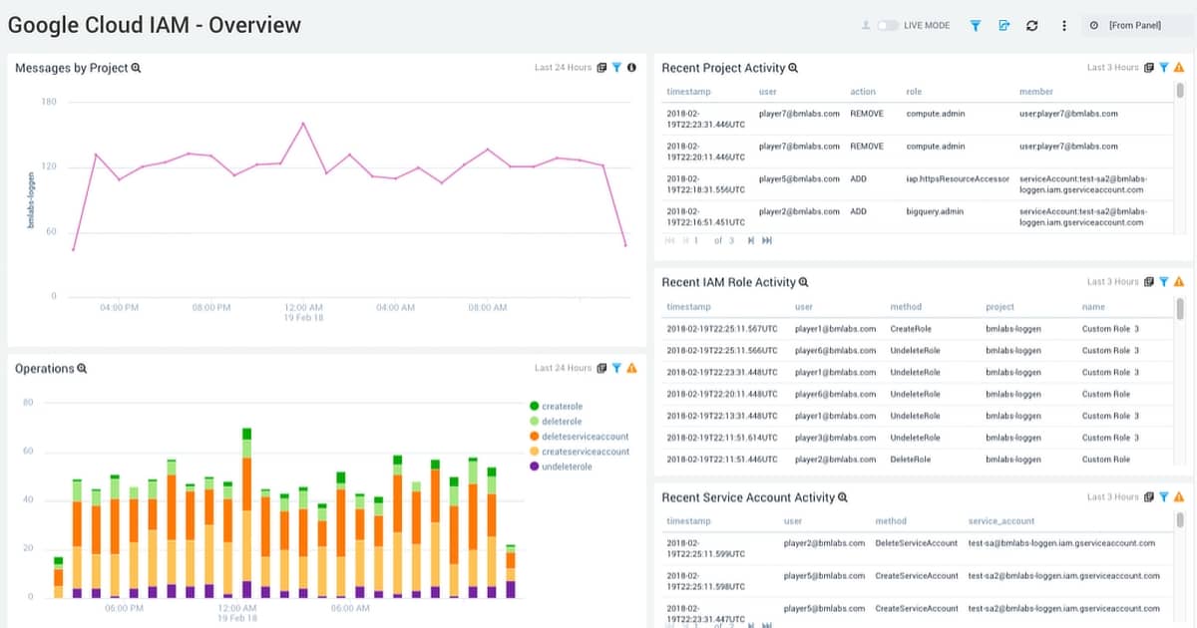Open Last 3 Hours range on Recent Service Account Activity
The image size is (1197, 628).
pyautogui.click(x=1112, y=496)
